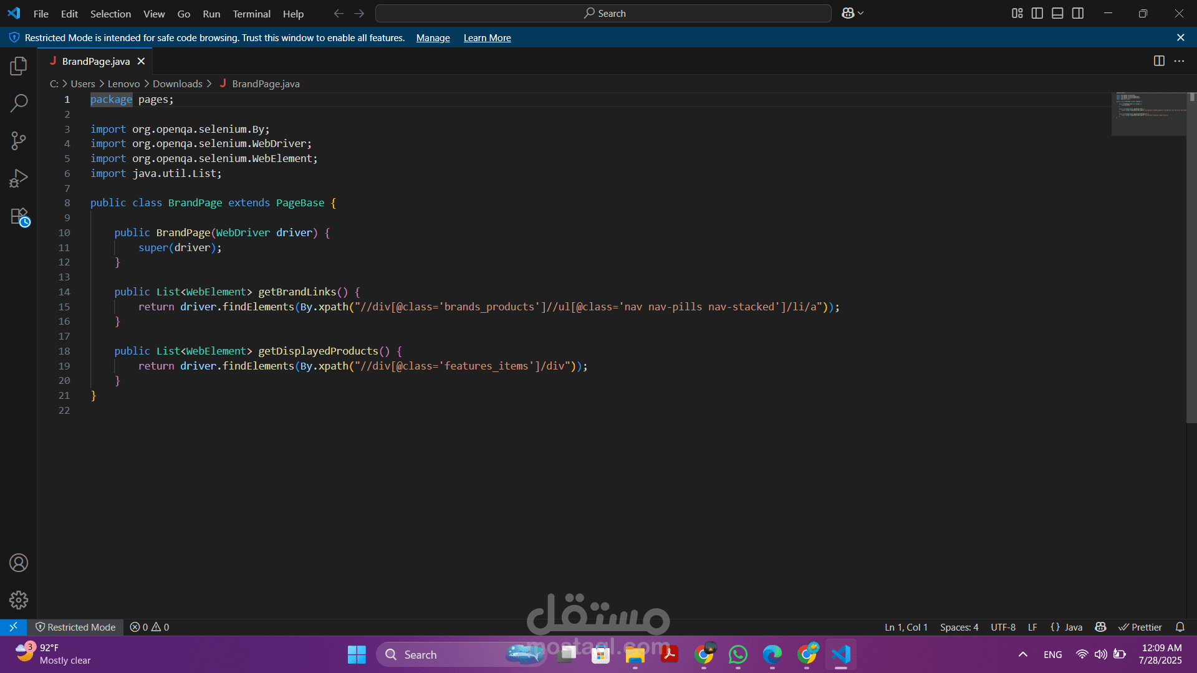The width and height of the screenshot is (1197, 673).
Task: Click the Command Center search box
Action: point(603,13)
